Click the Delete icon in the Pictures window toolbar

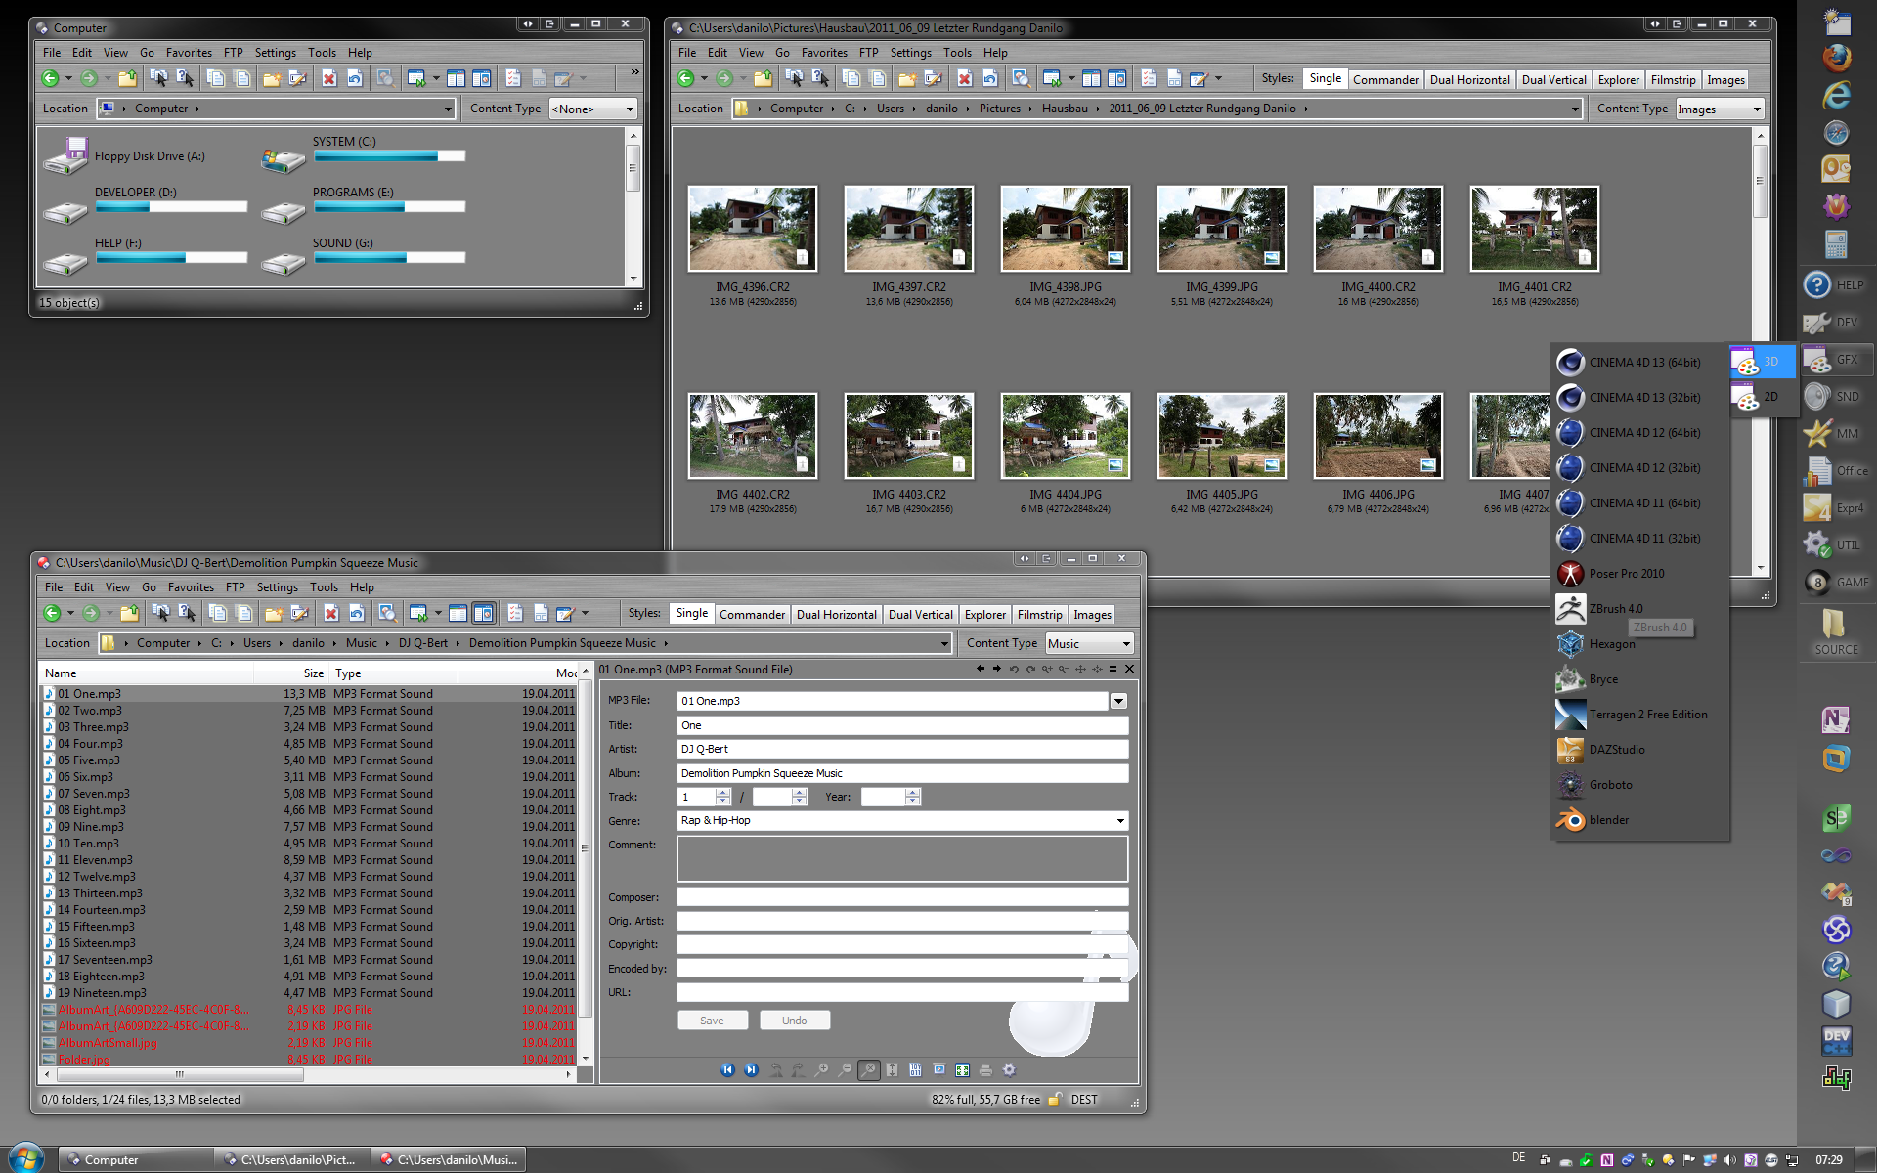pyautogui.click(x=965, y=78)
